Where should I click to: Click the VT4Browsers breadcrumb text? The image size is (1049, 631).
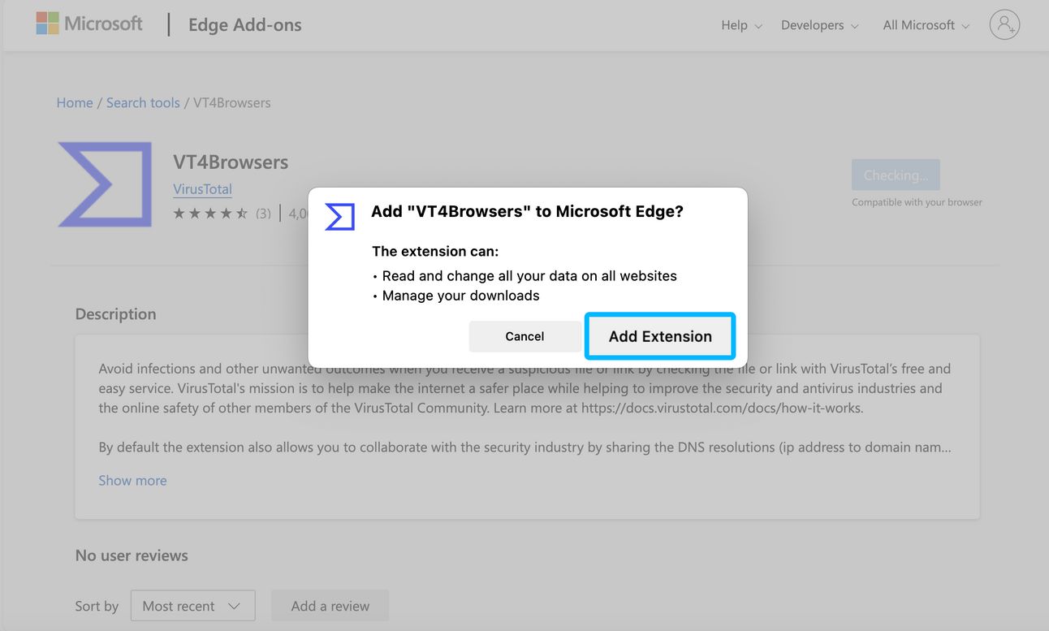click(x=231, y=103)
